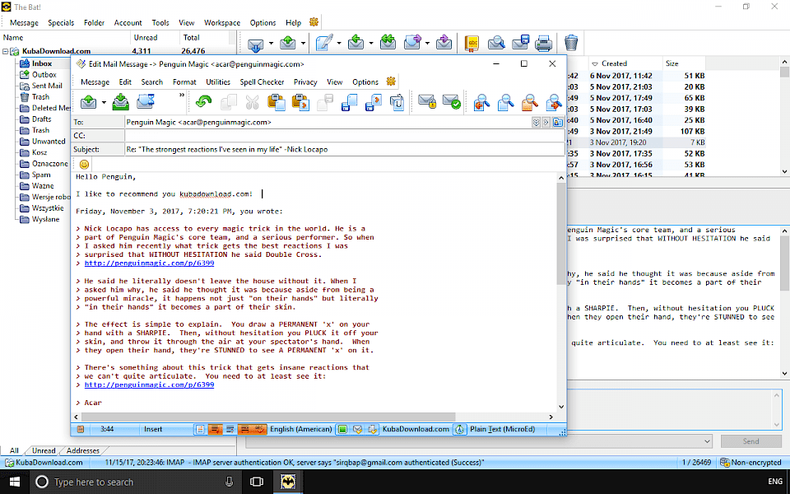Select the Drafts folder in tree

[41, 119]
